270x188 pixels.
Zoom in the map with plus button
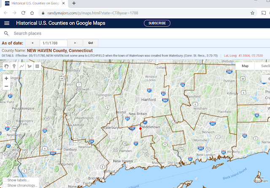coord(6,78)
